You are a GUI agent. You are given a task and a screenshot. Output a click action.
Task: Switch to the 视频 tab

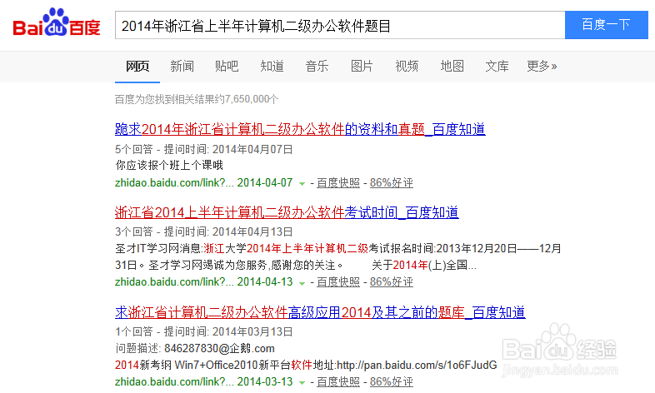coord(407,66)
